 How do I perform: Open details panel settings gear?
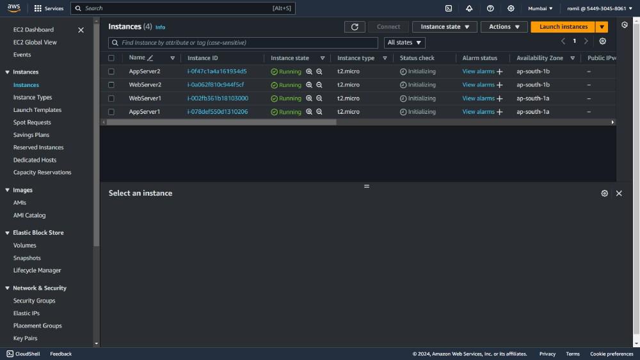(605, 193)
